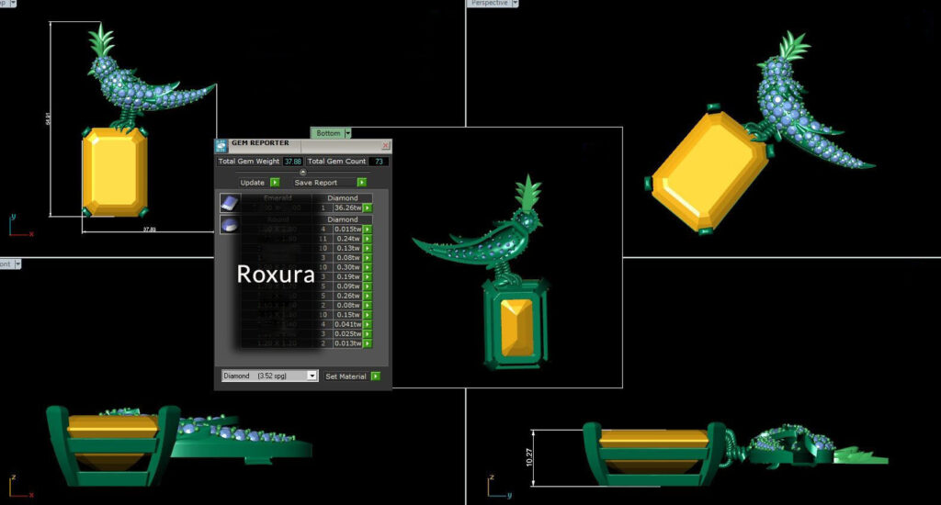941x505 pixels.
Task: Open the Perspective viewport dropdown arrow
Action: (x=516, y=4)
